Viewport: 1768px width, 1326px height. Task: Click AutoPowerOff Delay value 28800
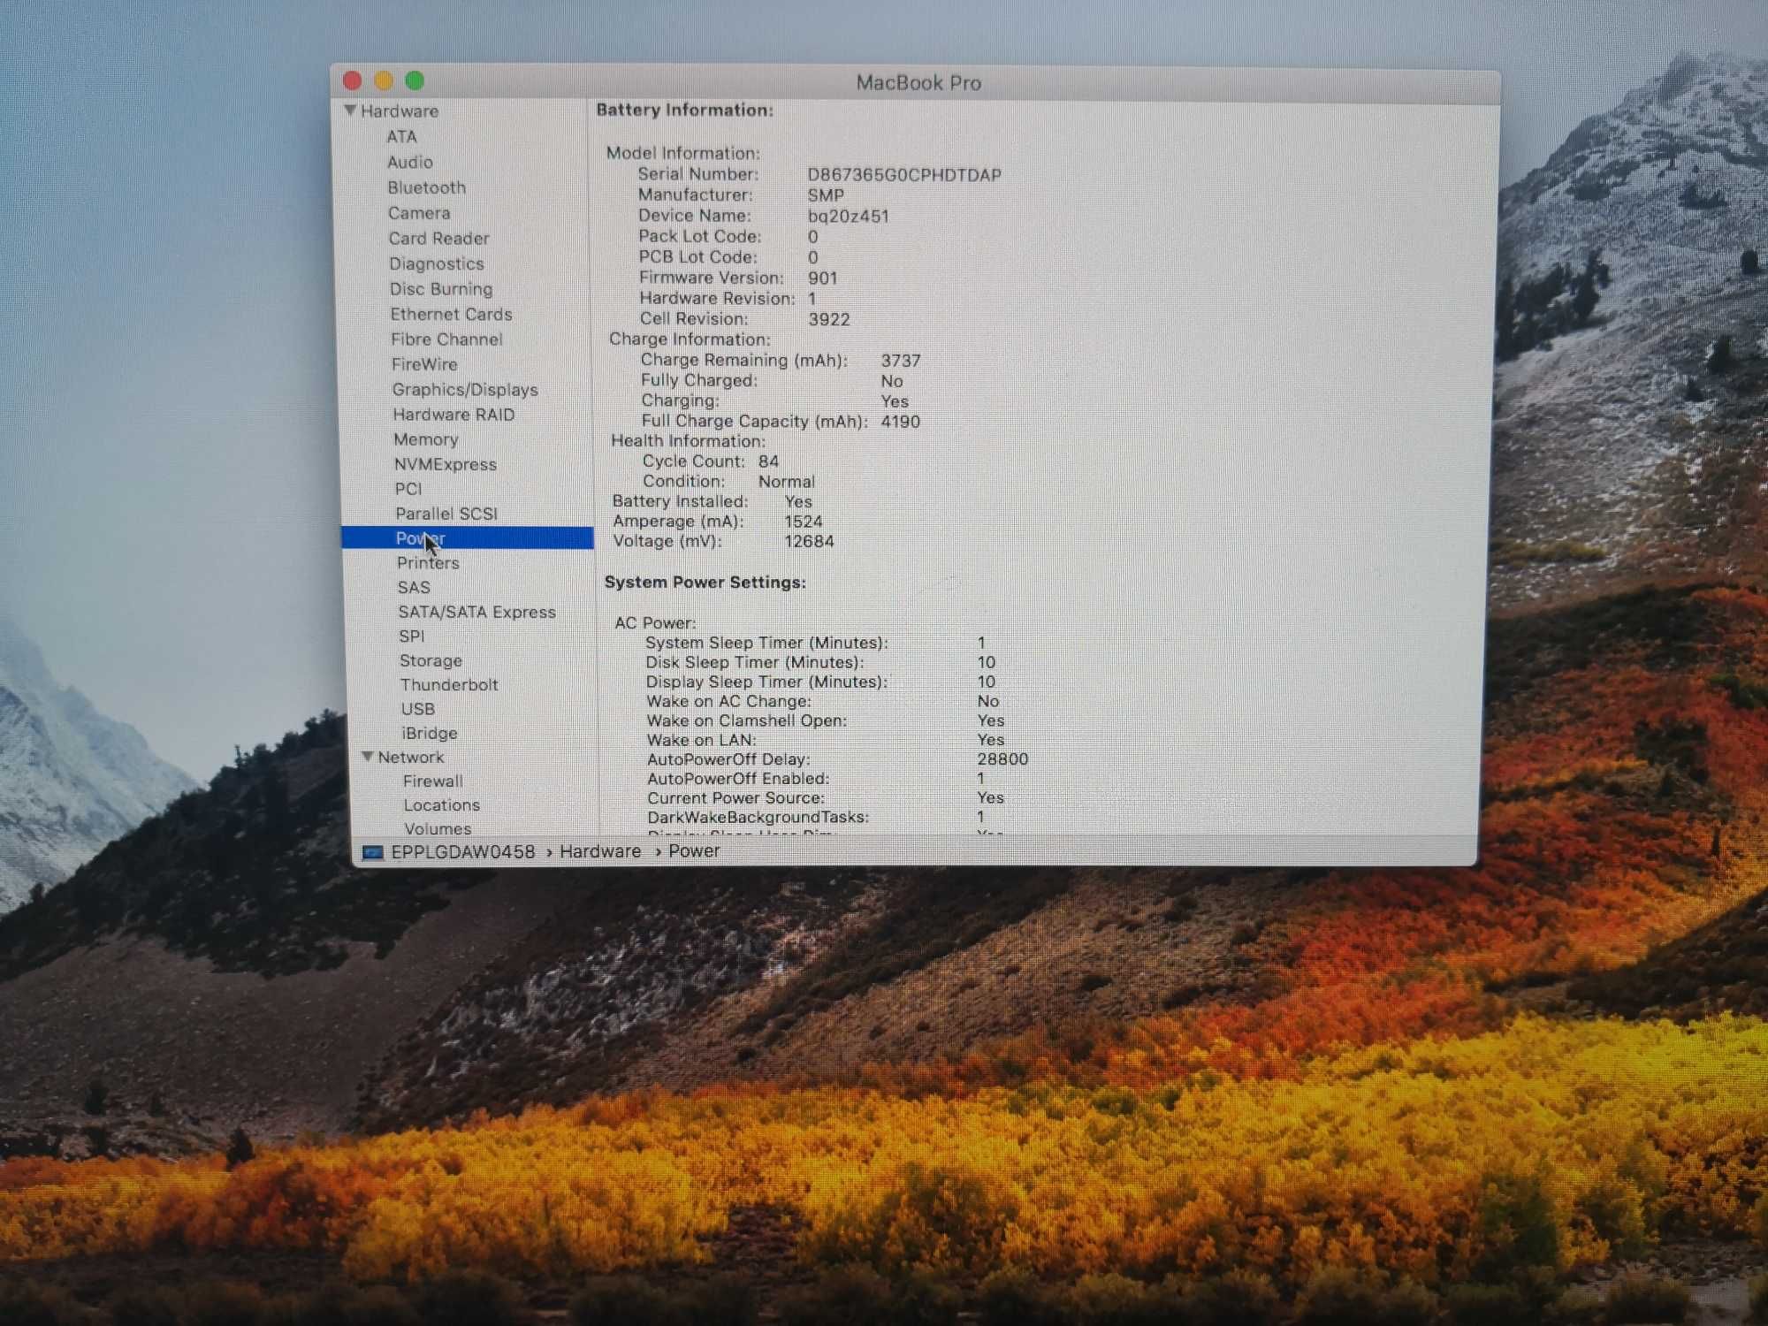[1002, 759]
